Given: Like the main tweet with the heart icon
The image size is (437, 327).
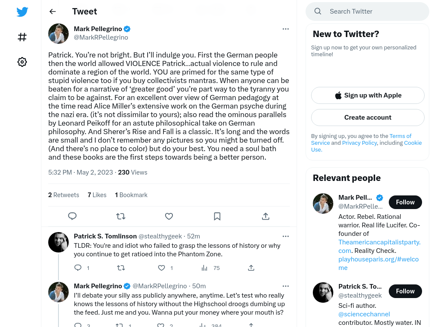Looking at the screenshot, I should [169, 216].
